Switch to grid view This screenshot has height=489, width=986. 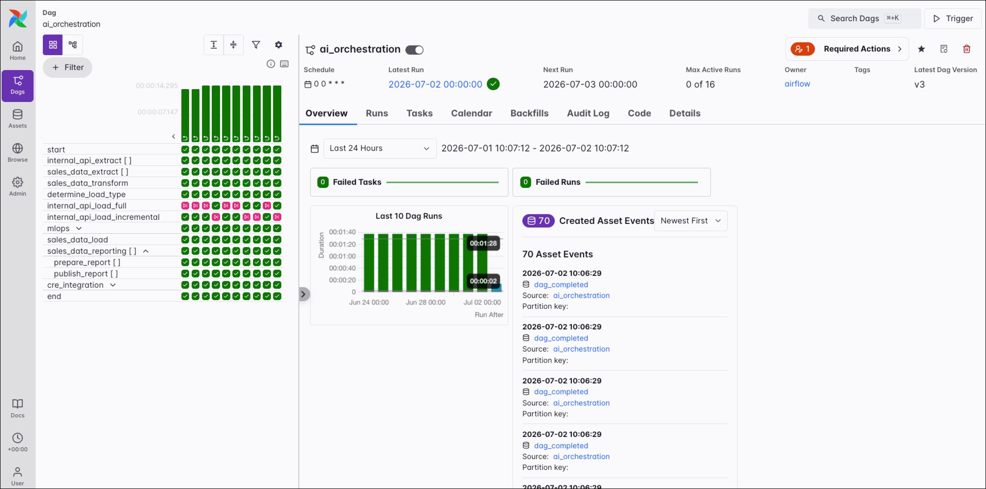[x=53, y=45]
